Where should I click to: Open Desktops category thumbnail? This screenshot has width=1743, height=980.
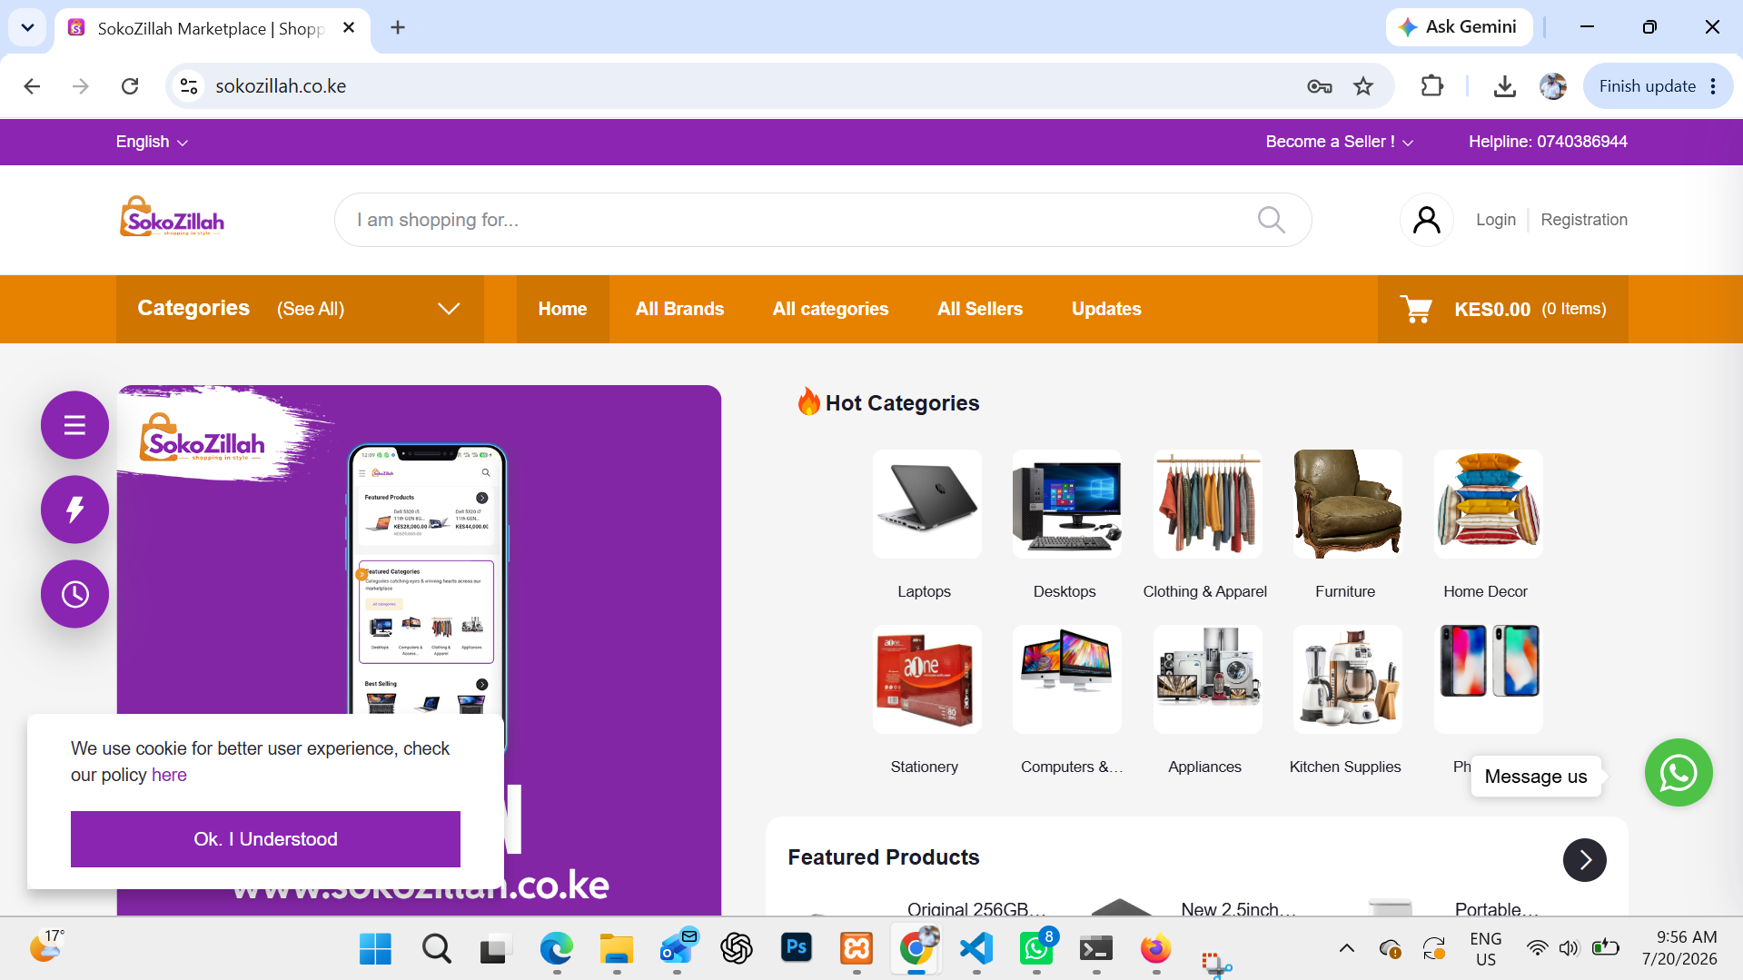(1066, 504)
